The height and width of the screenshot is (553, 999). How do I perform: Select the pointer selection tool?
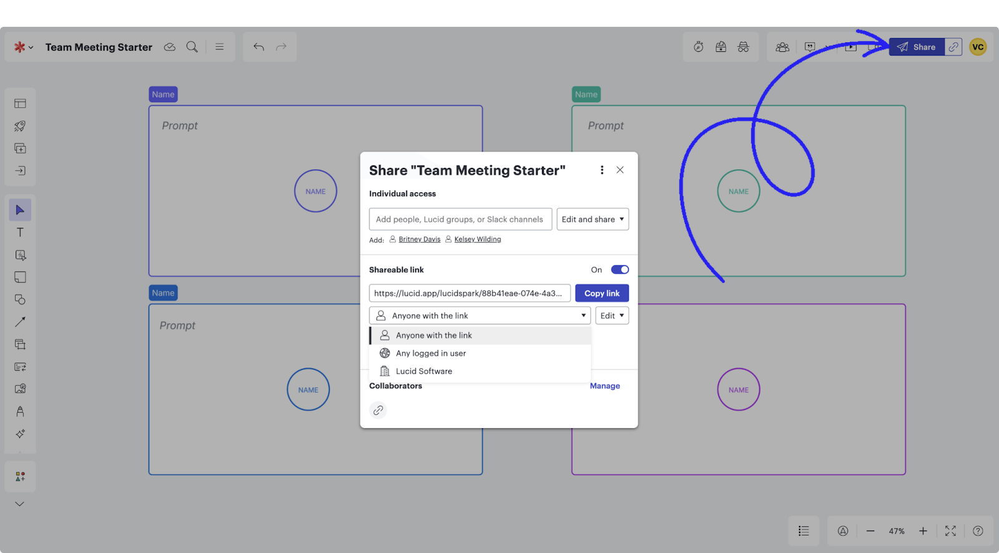point(20,210)
